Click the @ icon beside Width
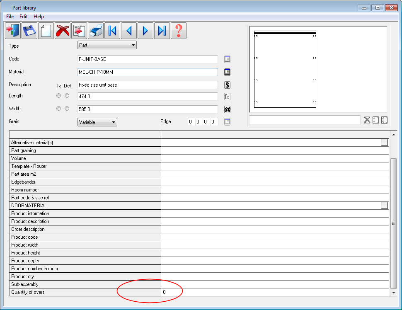The width and height of the screenshot is (402, 310). click(227, 109)
